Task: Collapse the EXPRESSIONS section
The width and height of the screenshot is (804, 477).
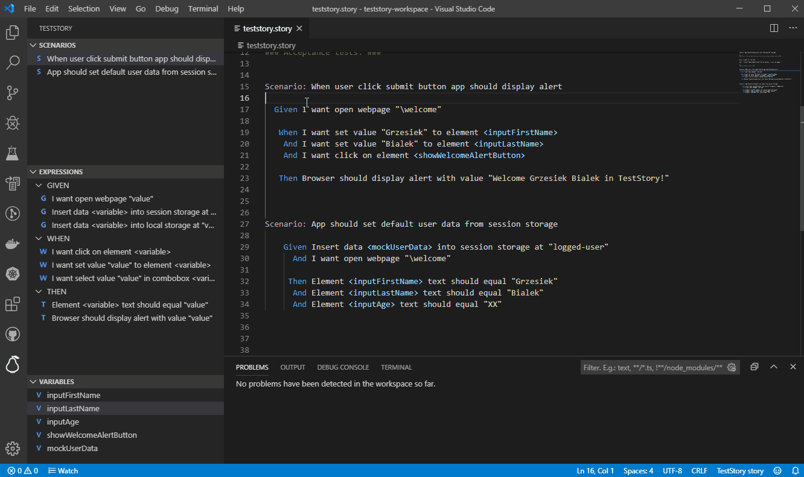Action: [x=126, y=172]
